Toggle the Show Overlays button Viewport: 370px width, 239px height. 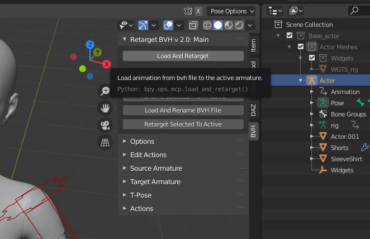(x=168, y=25)
